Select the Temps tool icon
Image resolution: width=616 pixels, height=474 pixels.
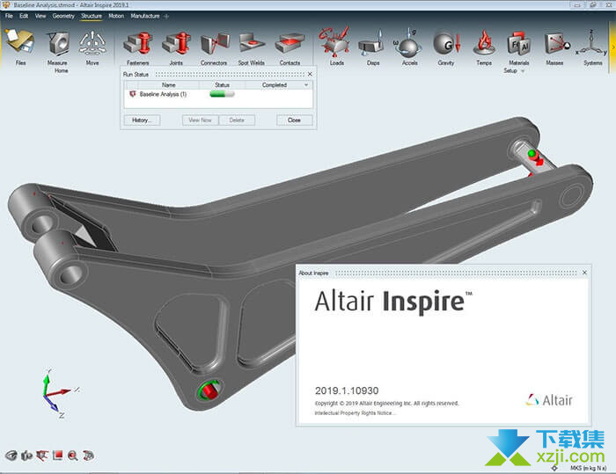484,43
